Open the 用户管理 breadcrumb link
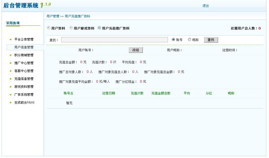Viewport: 269px width, 158px height. pos(53,16)
